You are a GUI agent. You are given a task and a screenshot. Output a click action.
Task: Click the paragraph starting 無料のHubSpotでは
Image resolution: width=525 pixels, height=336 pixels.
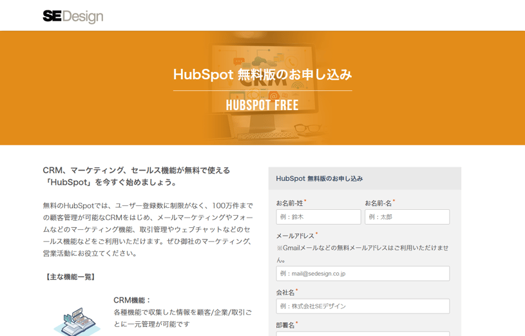pos(148,230)
